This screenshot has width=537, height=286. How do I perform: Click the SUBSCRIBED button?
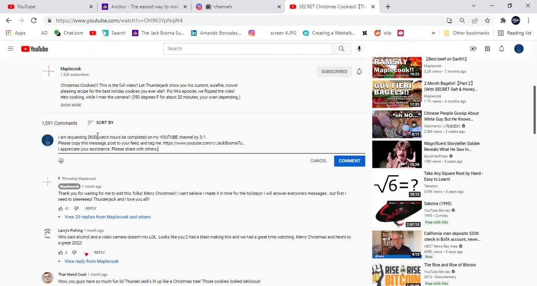click(334, 71)
